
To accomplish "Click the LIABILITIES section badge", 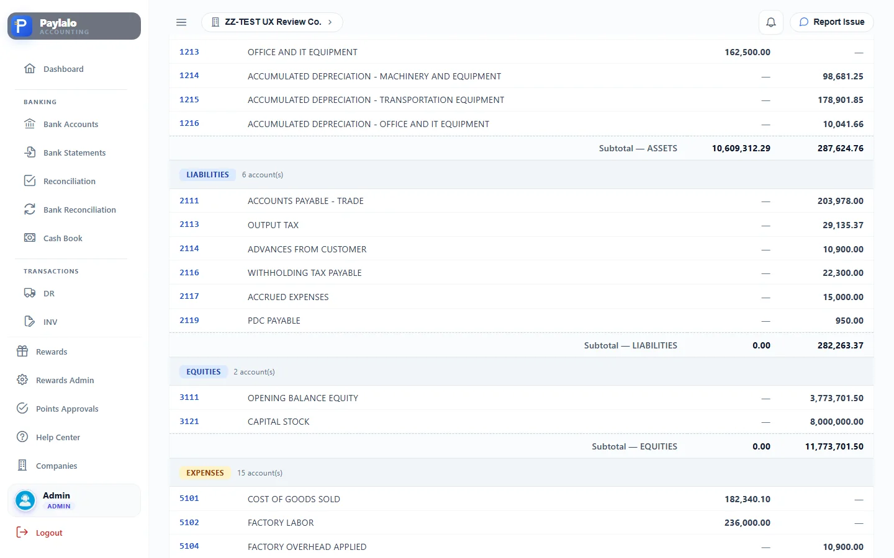I will tap(207, 175).
